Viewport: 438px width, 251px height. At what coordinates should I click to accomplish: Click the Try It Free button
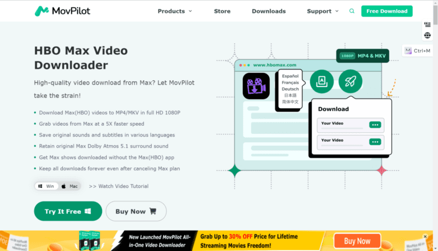(68, 211)
